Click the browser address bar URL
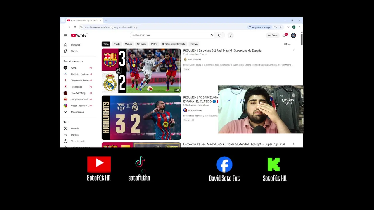The width and height of the screenshot is (374, 210). click(111, 27)
